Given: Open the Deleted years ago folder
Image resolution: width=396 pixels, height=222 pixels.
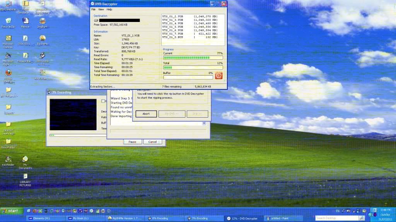Looking at the screenshot, I should pos(9,128).
